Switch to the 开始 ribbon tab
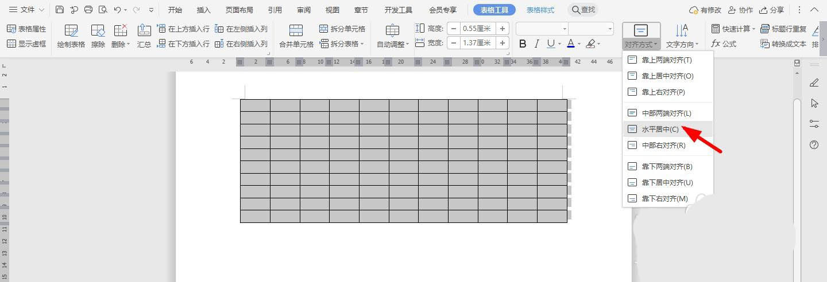 [175, 10]
